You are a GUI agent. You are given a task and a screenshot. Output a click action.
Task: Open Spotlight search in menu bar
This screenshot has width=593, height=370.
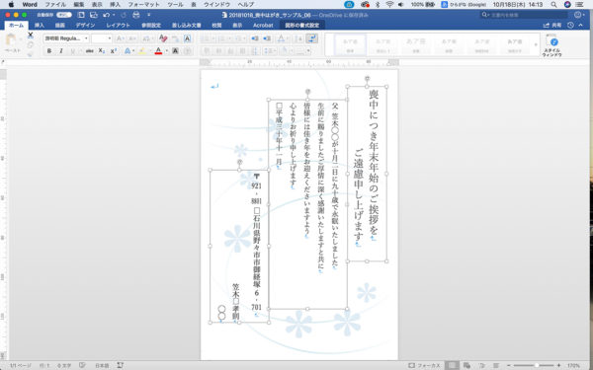[x=553, y=5]
